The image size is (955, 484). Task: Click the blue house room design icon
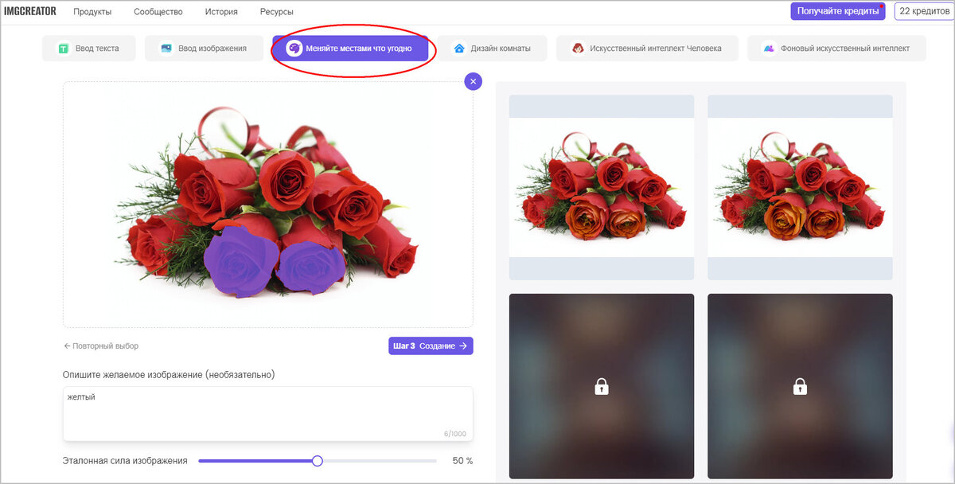(x=459, y=49)
